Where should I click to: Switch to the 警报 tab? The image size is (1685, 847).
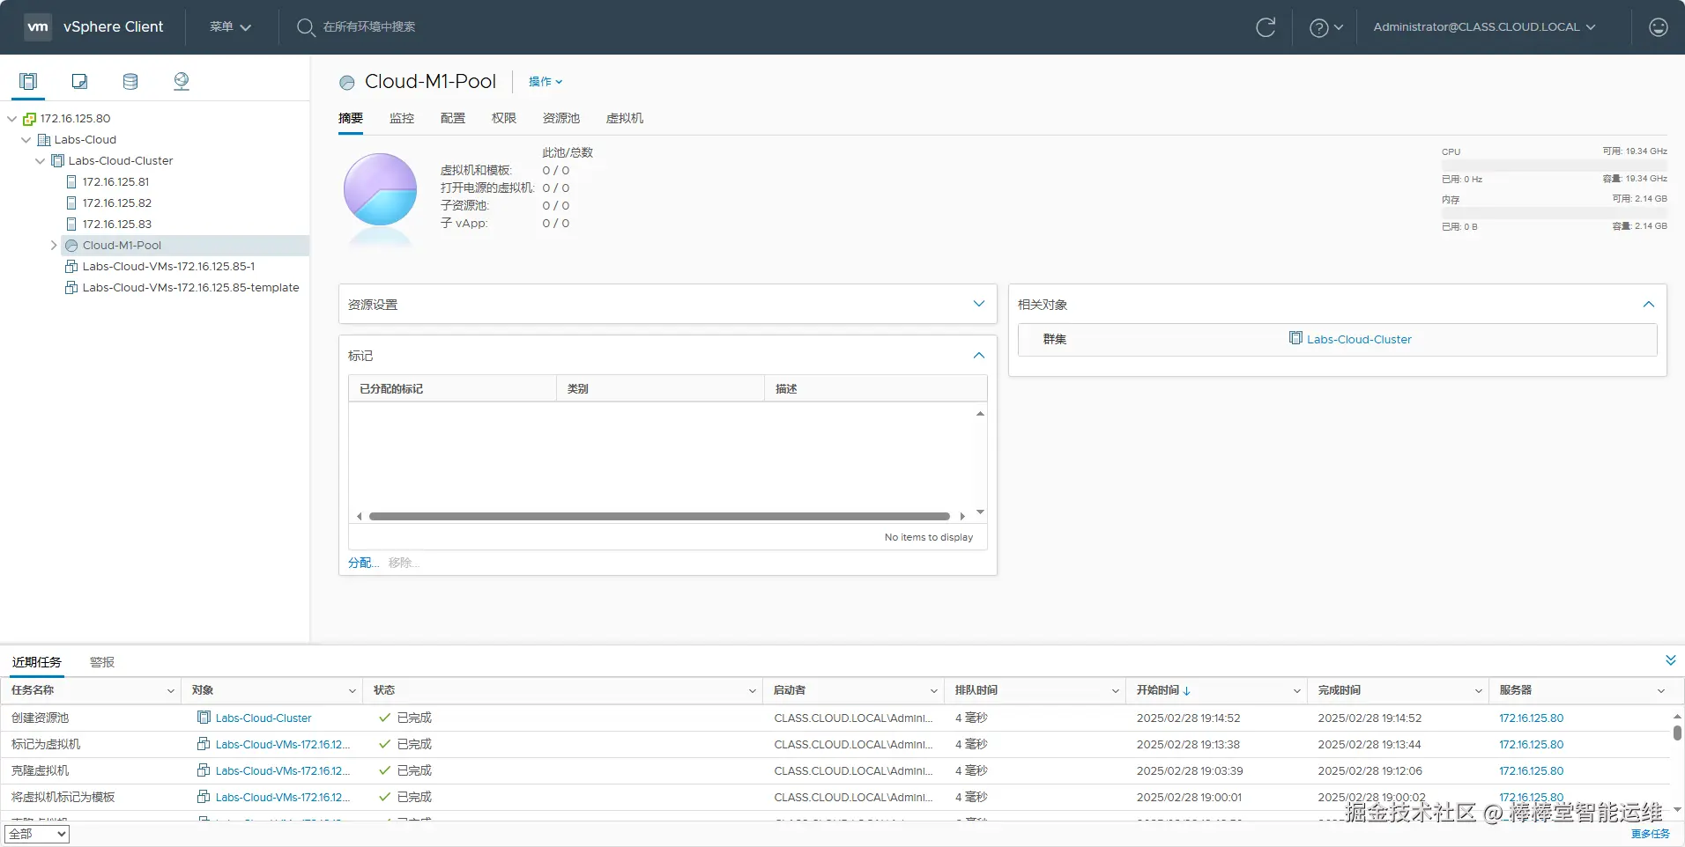102,662
